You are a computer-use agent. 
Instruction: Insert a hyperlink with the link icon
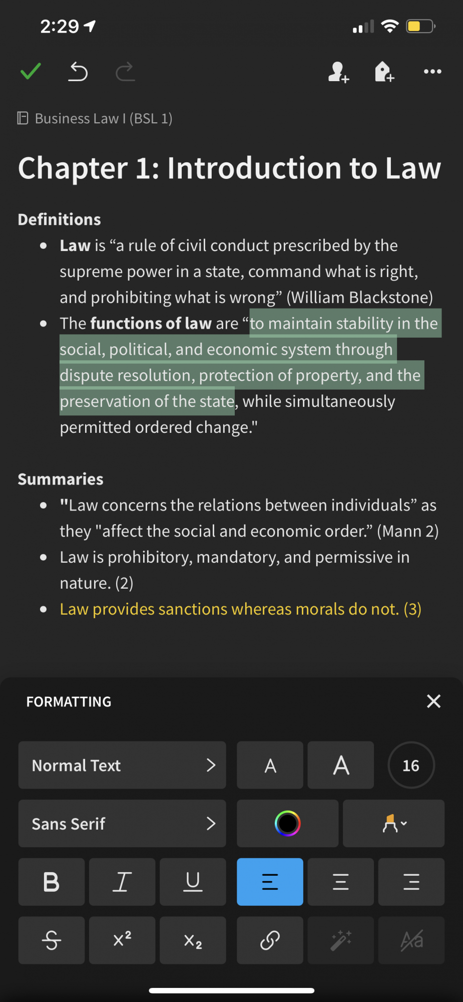(x=270, y=940)
